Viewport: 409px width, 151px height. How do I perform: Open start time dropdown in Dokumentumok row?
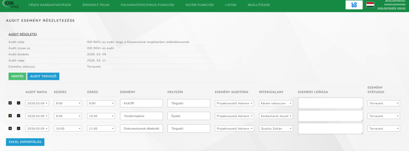68,129
